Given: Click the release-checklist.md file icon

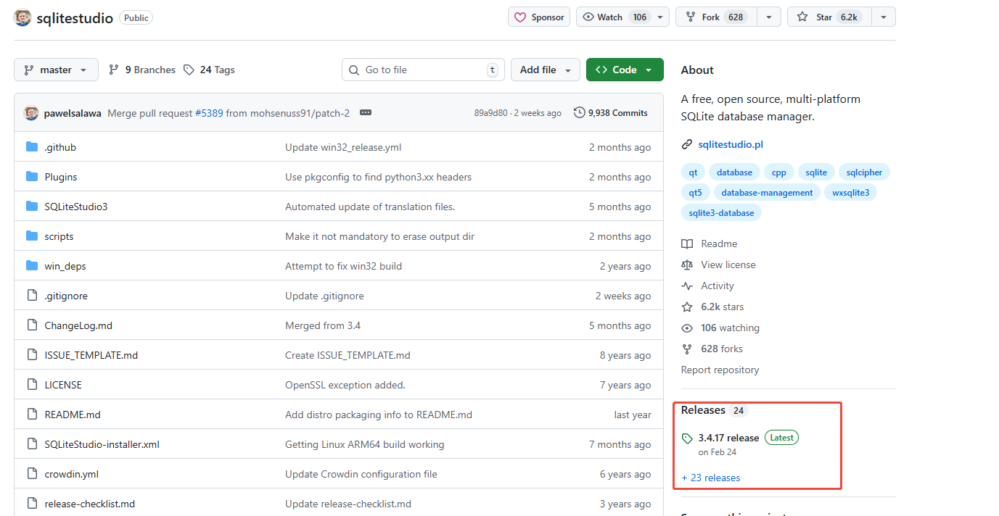Looking at the screenshot, I should click(31, 504).
